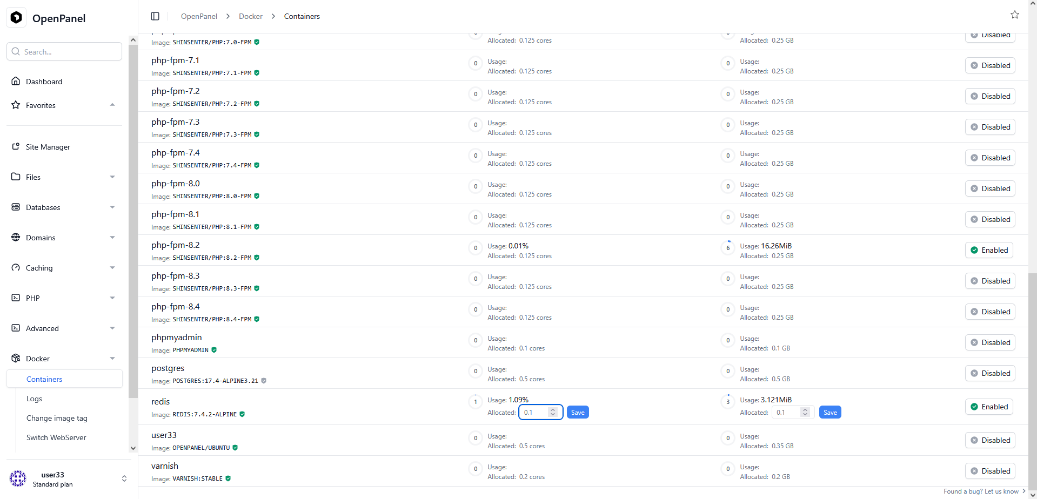Click the 'Found a bug? Let us know' link

click(981, 491)
